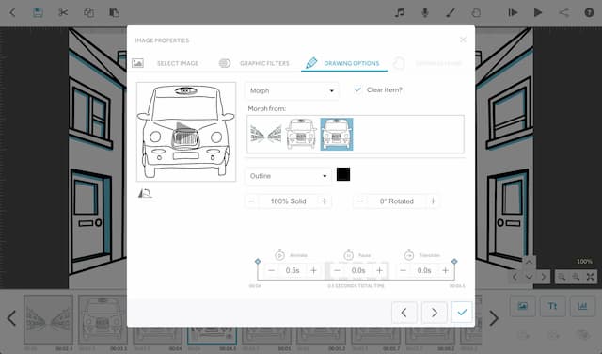The width and height of the screenshot is (602, 354).
Task: Click the Animate stopwatch icon
Action: [x=279, y=255]
